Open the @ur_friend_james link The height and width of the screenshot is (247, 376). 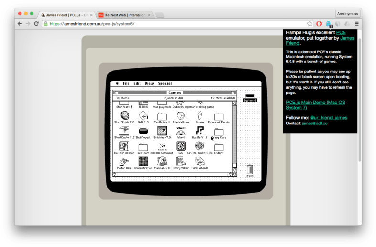coord(328,117)
